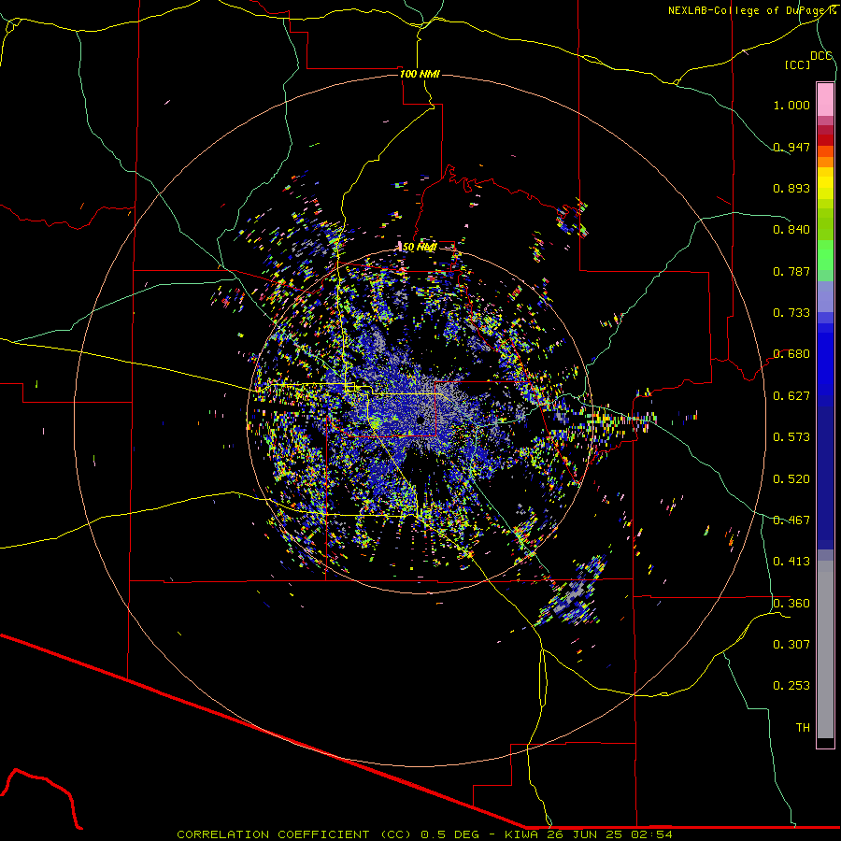Select the 0.413 scale value

[x=791, y=562]
